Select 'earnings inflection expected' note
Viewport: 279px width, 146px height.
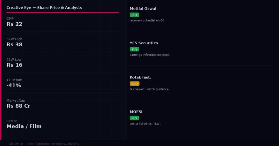coord(150,55)
